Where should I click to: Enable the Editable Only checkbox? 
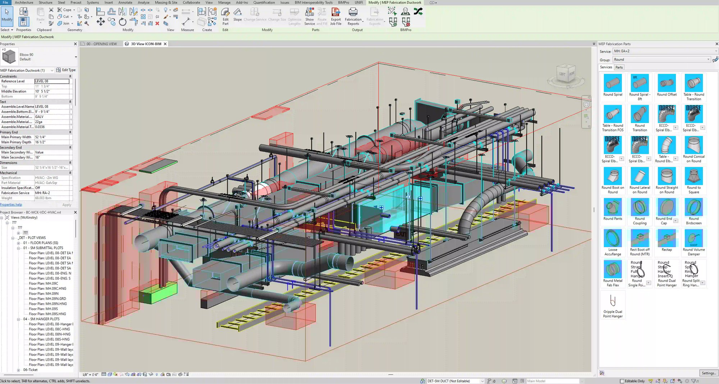coord(622,381)
